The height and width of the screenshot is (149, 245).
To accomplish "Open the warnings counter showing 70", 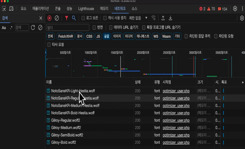I will point(211,9).
